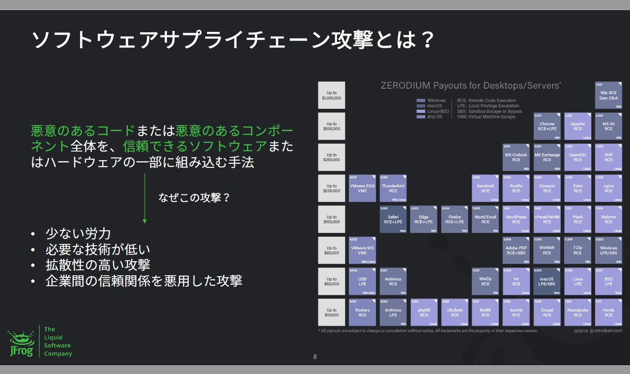Click the macOS legend color swatch
This screenshot has width=630, height=374.
[421, 106]
